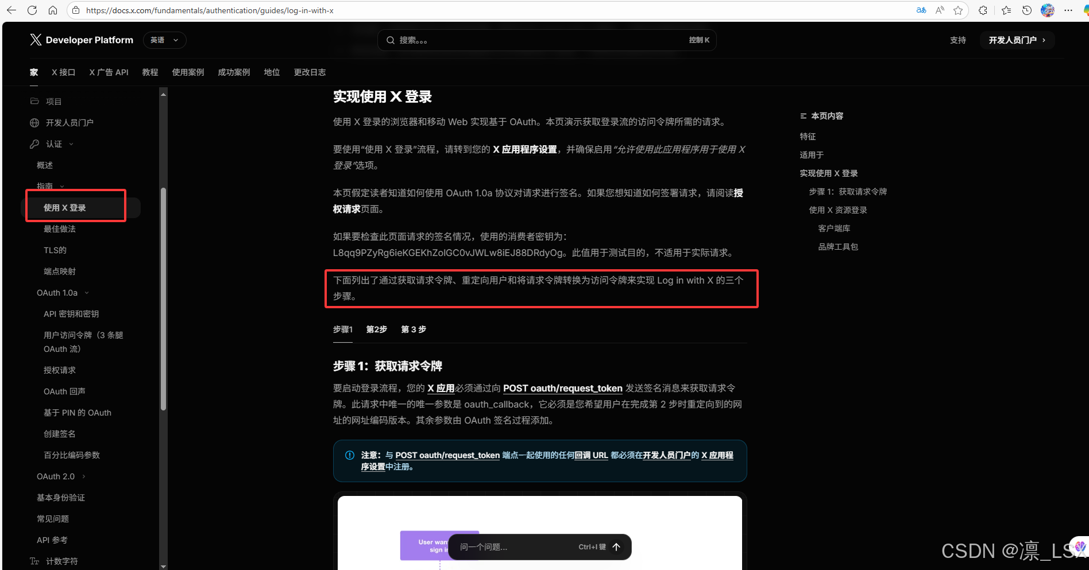Open the 成功案例 navigation tab
The image size is (1089, 570).
[234, 72]
